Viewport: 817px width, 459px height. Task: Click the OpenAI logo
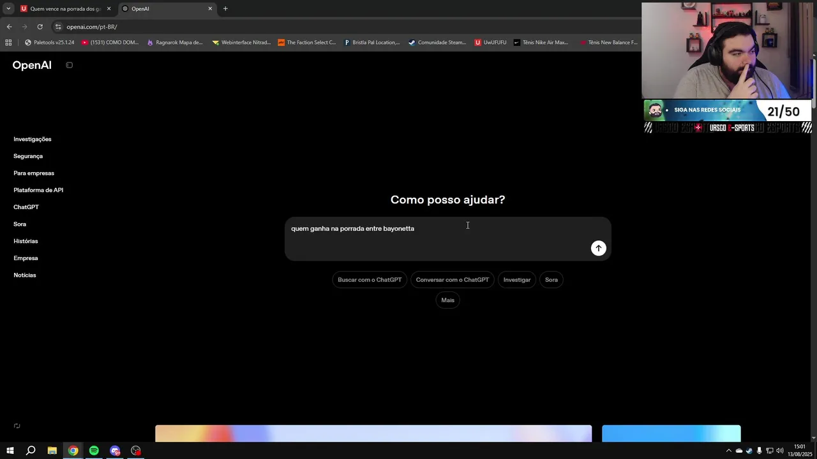coord(32,65)
